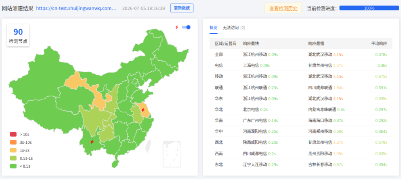Screen dimensions: 401x179
Task: Click 甘肃兰州电信 2.27s in 电信 row
Action: click(325, 65)
